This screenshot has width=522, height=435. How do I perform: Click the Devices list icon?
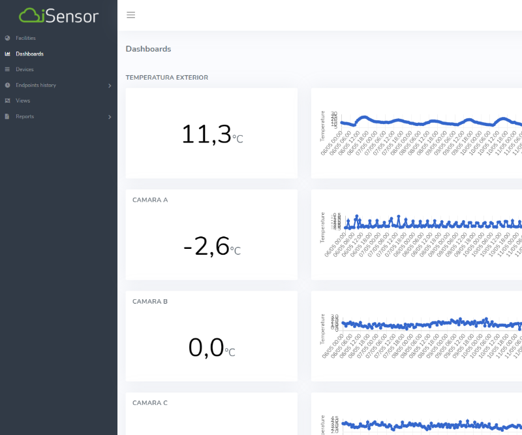7,69
